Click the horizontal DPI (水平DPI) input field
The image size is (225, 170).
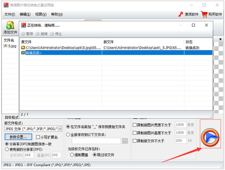(x=29, y=155)
